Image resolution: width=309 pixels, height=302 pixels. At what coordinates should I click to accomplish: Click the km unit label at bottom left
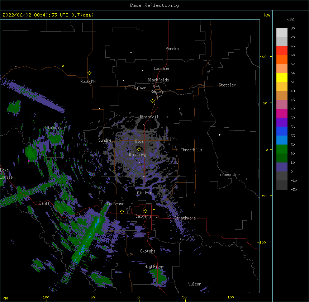pos(5,298)
